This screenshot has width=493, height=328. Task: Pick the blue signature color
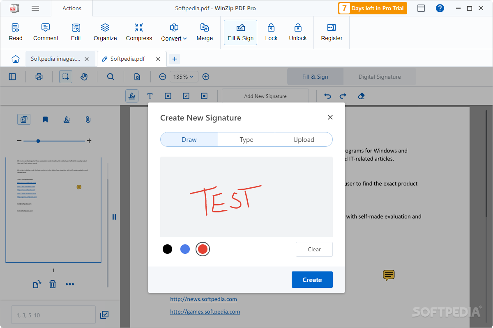185,249
